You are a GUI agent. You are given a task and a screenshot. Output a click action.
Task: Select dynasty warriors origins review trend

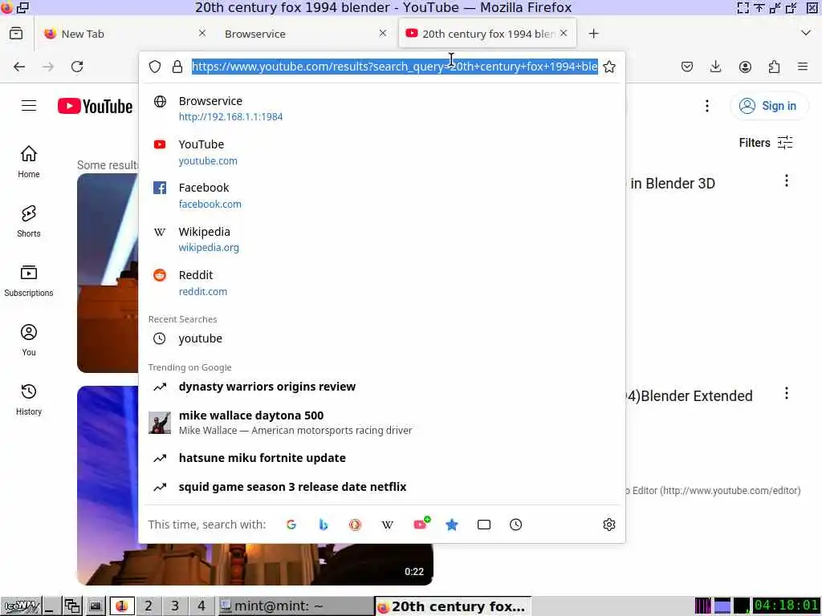pos(381,387)
